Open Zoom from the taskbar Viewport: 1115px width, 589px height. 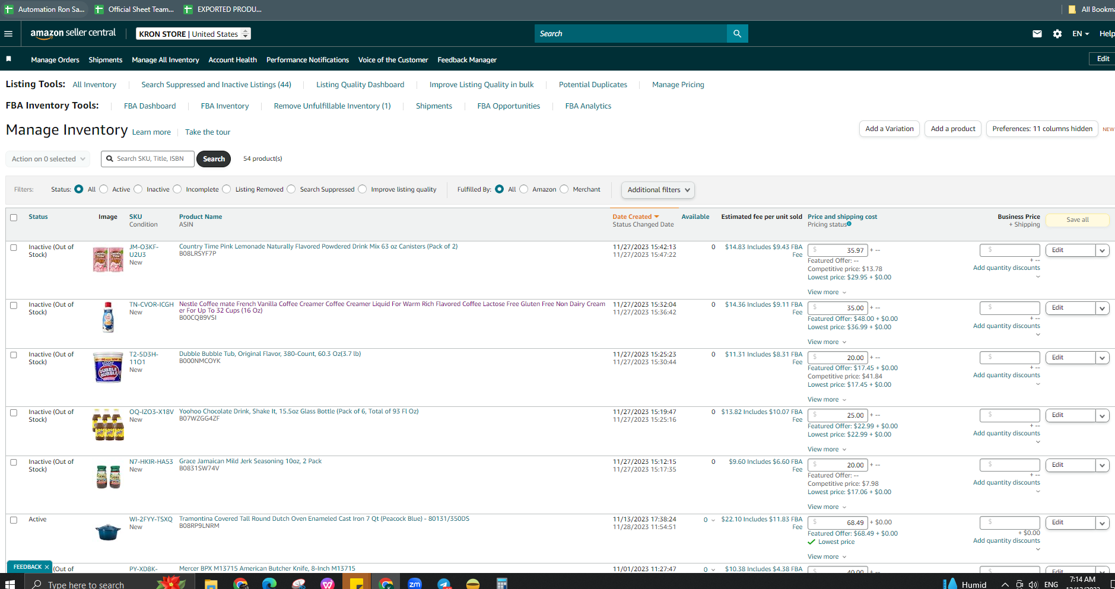click(x=415, y=584)
